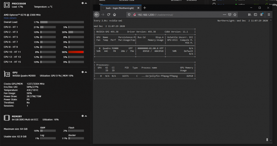Image resolution: width=277 pixels, height=146 pixels.
Task: Open GPU panel settings gear
Action: tap(83, 72)
